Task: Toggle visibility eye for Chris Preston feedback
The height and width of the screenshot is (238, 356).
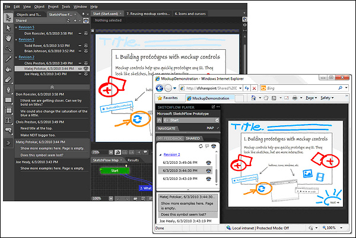Action: click(86, 63)
